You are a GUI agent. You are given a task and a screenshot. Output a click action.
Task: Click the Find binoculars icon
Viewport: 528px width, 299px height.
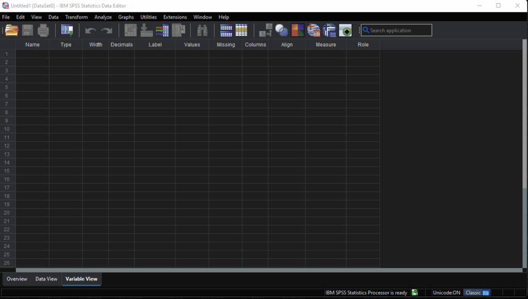pyautogui.click(x=202, y=30)
